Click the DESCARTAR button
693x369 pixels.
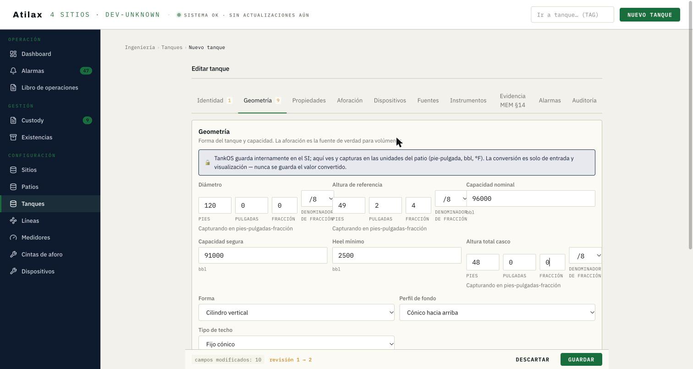532,360
